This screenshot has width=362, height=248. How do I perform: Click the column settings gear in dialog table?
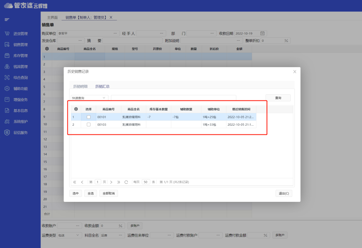pos(76,109)
